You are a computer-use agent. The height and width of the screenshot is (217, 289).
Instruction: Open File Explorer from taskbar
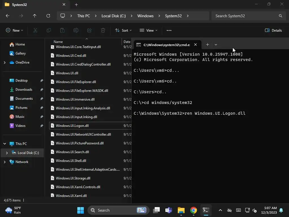click(181, 210)
